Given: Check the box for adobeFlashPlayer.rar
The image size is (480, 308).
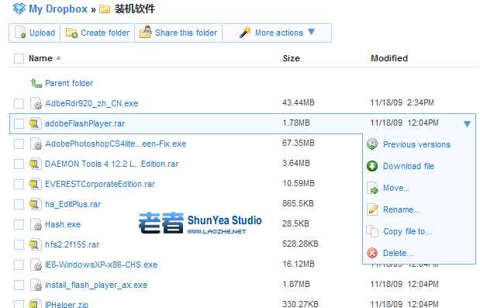Looking at the screenshot, I should pyautogui.click(x=19, y=123).
